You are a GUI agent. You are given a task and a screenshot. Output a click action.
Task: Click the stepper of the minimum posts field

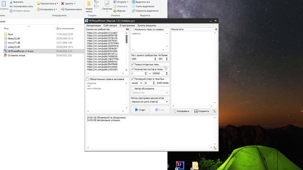(x=146, y=74)
